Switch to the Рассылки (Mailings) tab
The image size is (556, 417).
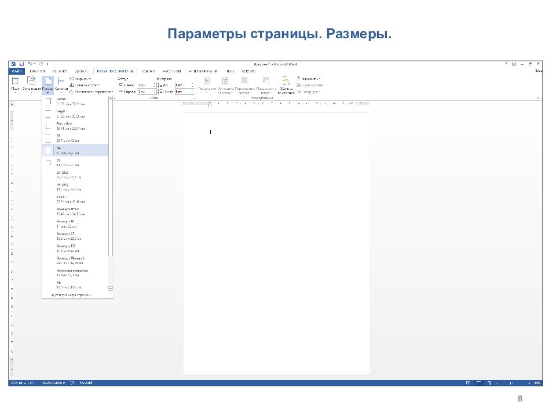[172, 71]
